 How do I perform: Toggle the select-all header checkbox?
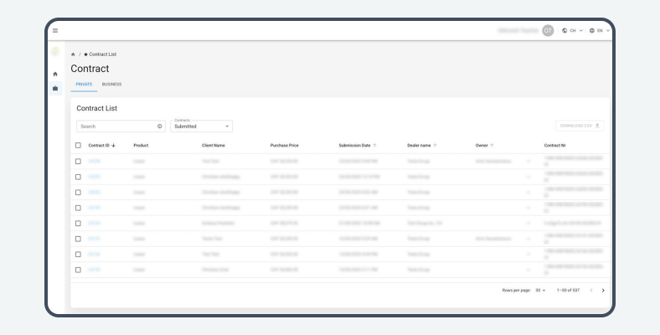[78, 145]
